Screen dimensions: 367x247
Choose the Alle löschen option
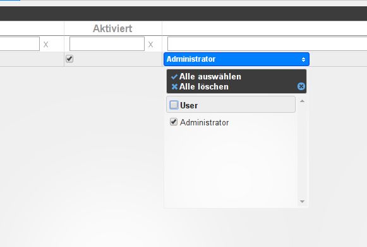pyautogui.click(x=203, y=86)
